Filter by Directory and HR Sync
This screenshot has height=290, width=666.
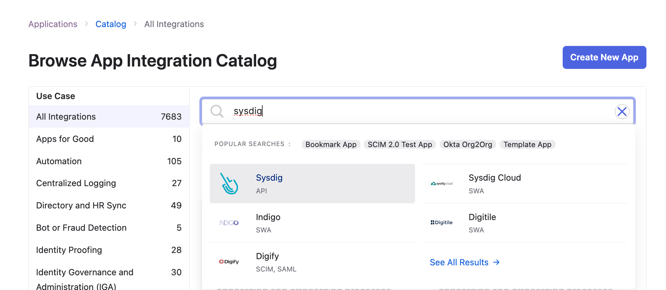click(x=109, y=205)
